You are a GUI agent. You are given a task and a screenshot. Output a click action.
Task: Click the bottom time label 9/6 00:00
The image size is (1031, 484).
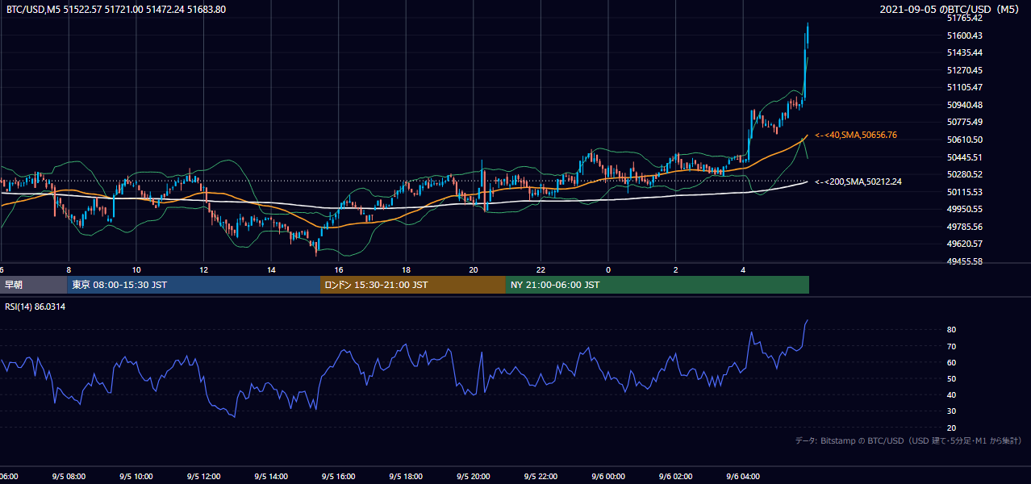pyautogui.click(x=608, y=477)
